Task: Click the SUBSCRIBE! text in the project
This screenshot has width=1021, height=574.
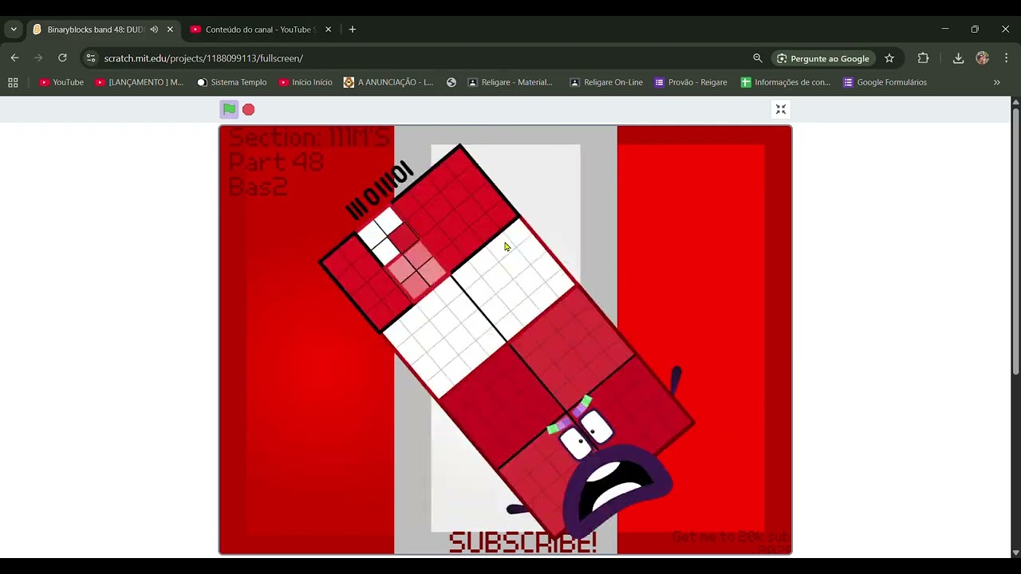Action: 522,543
